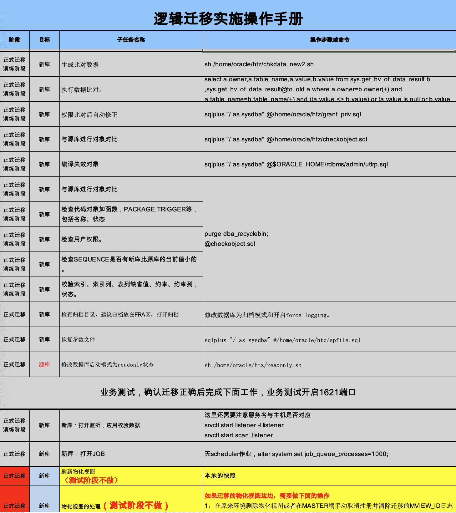Select the spfile.sql command cell
456x513 pixels.
point(329,340)
